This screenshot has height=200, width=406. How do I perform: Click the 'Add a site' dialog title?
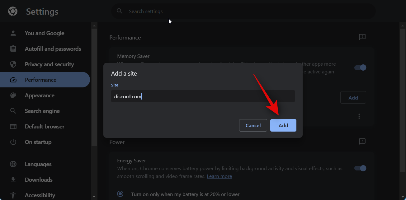124,74
